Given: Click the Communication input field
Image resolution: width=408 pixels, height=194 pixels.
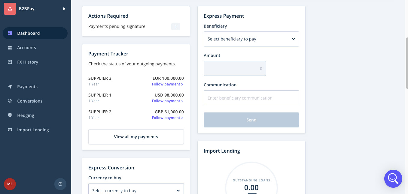Looking at the screenshot, I should tap(251, 98).
